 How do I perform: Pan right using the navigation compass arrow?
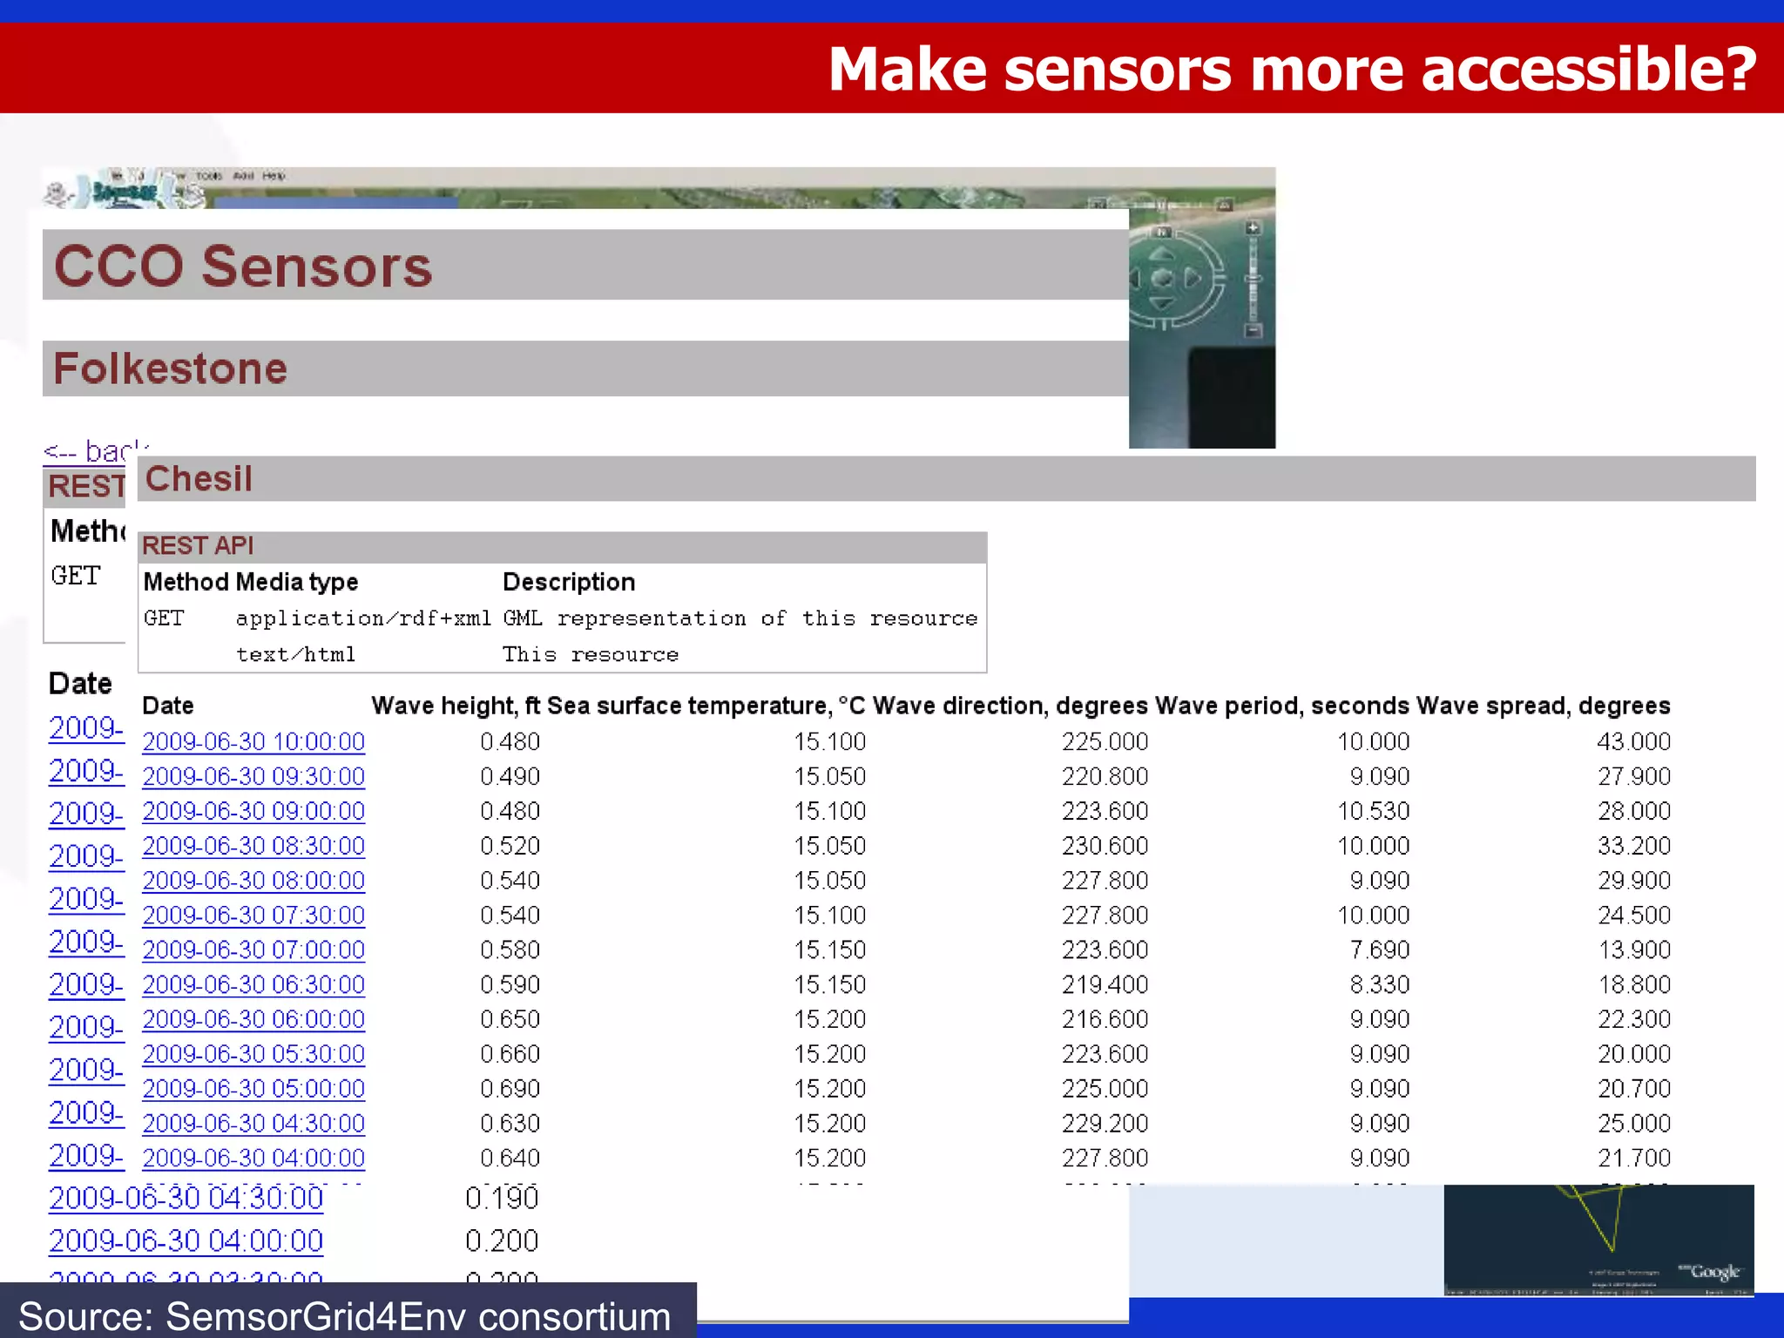1193,279
